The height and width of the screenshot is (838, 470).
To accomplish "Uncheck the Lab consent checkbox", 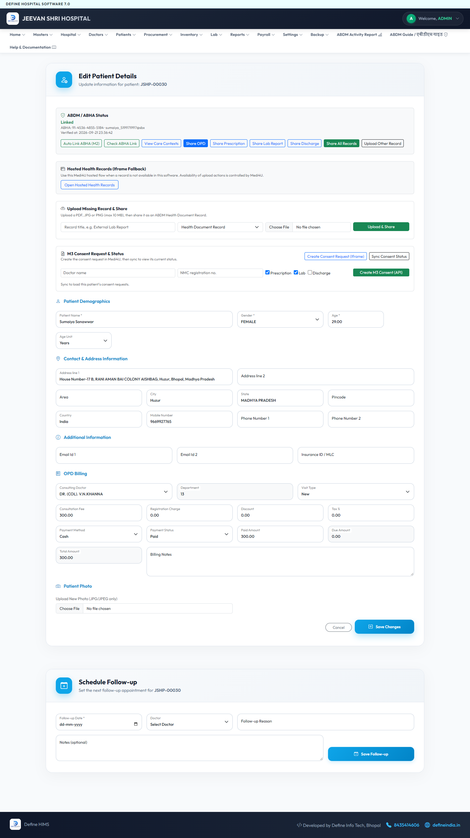I will click(296, 272).
